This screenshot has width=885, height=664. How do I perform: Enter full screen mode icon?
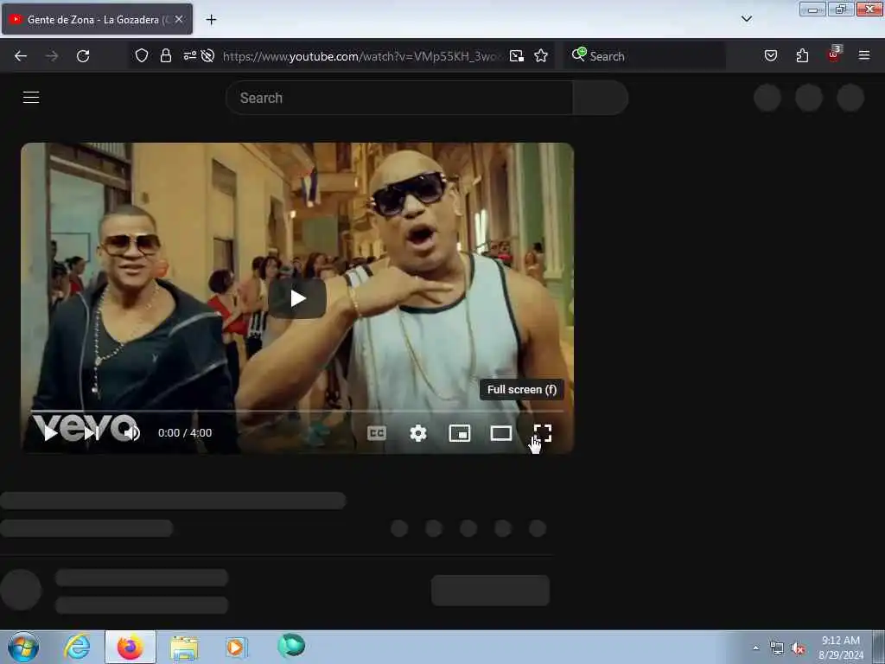(x=543, y=433)
